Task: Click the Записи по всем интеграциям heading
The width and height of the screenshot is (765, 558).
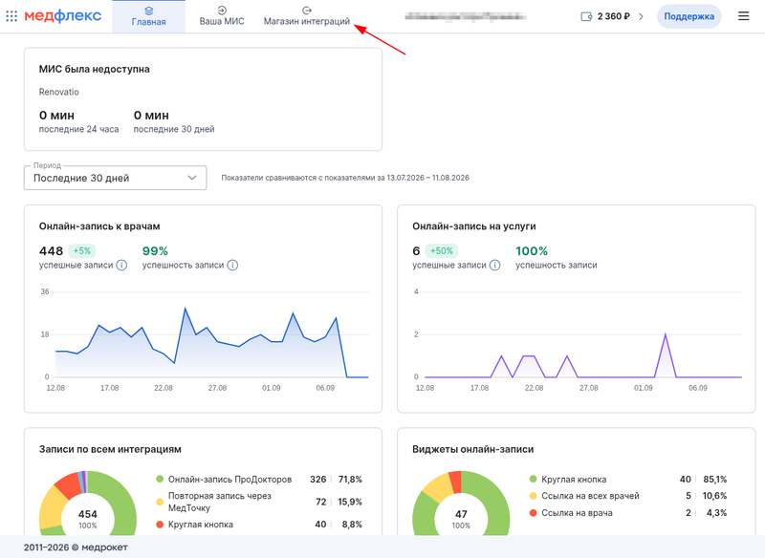Action: point(110,449)
